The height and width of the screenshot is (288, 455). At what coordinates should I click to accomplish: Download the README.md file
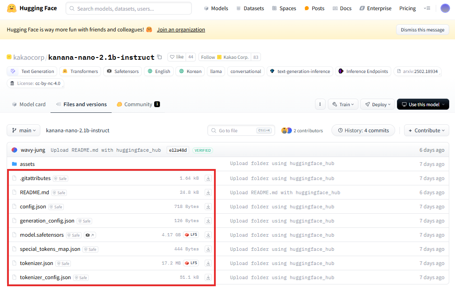tap(208, 192)
